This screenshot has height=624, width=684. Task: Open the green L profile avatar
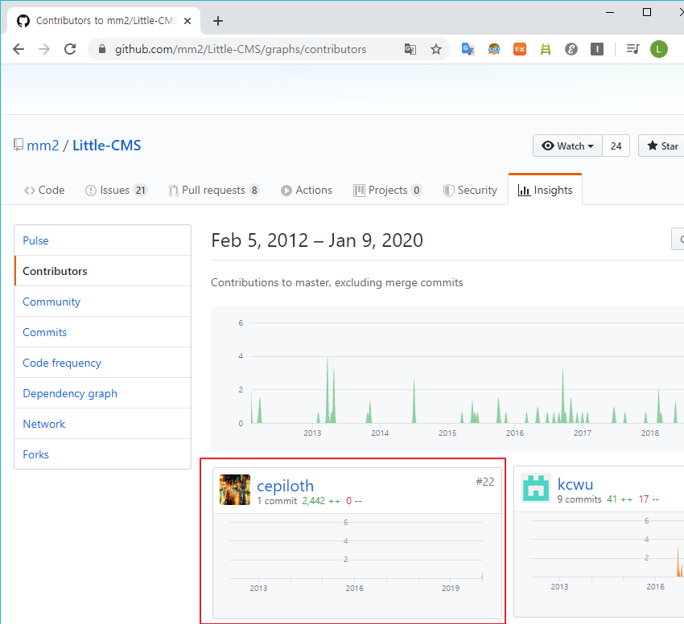[659, 49]
